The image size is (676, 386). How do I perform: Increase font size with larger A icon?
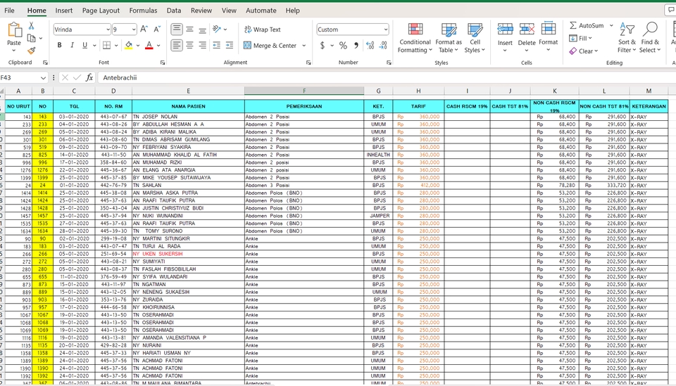[144, 30]
